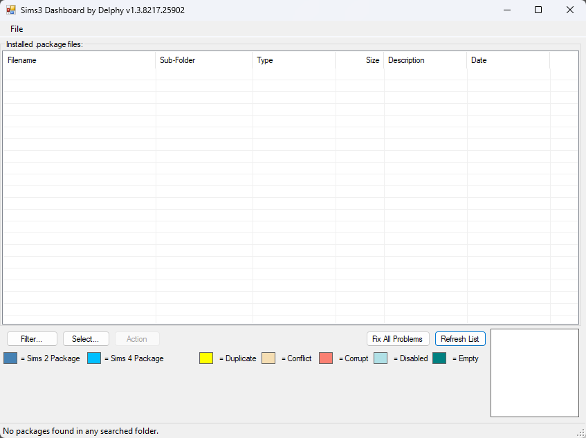Refresh the package list

click(460, 339)
